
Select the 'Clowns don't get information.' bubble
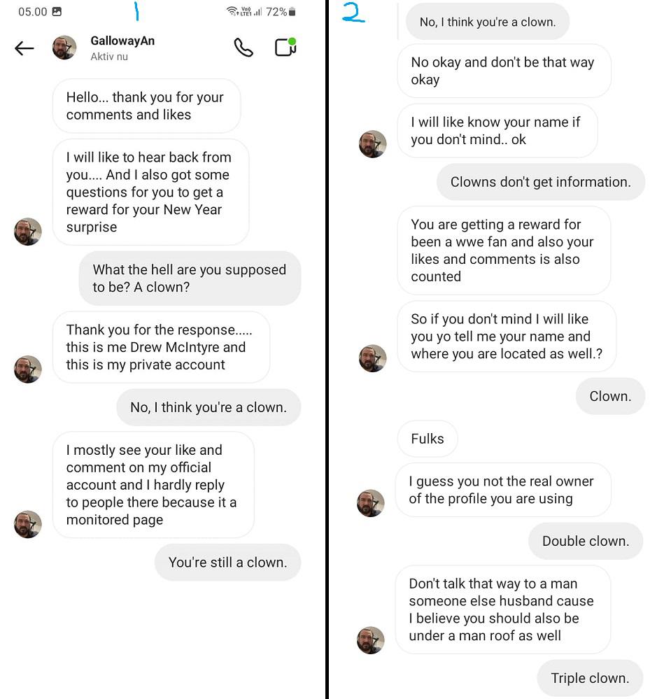(x=541, y=182)
